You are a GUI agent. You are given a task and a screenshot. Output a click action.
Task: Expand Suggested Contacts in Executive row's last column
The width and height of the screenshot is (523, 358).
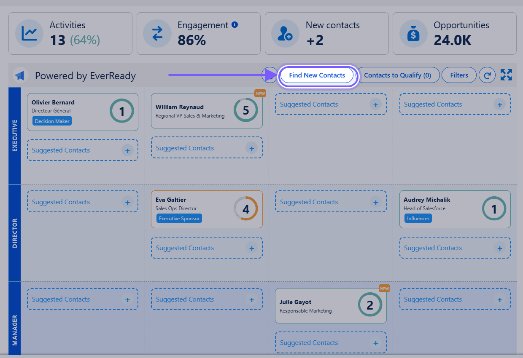[455, 104]
